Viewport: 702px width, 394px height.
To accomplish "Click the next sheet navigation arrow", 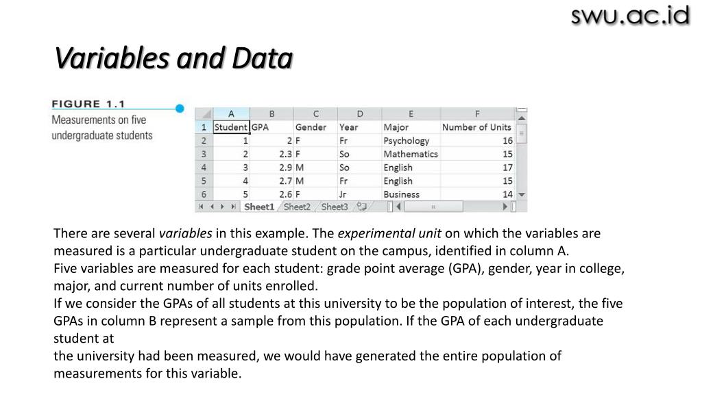I will click(x=222, y=207).
